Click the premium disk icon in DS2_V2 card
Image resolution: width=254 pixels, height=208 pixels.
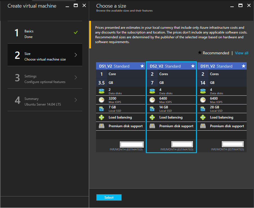(152, 126)
